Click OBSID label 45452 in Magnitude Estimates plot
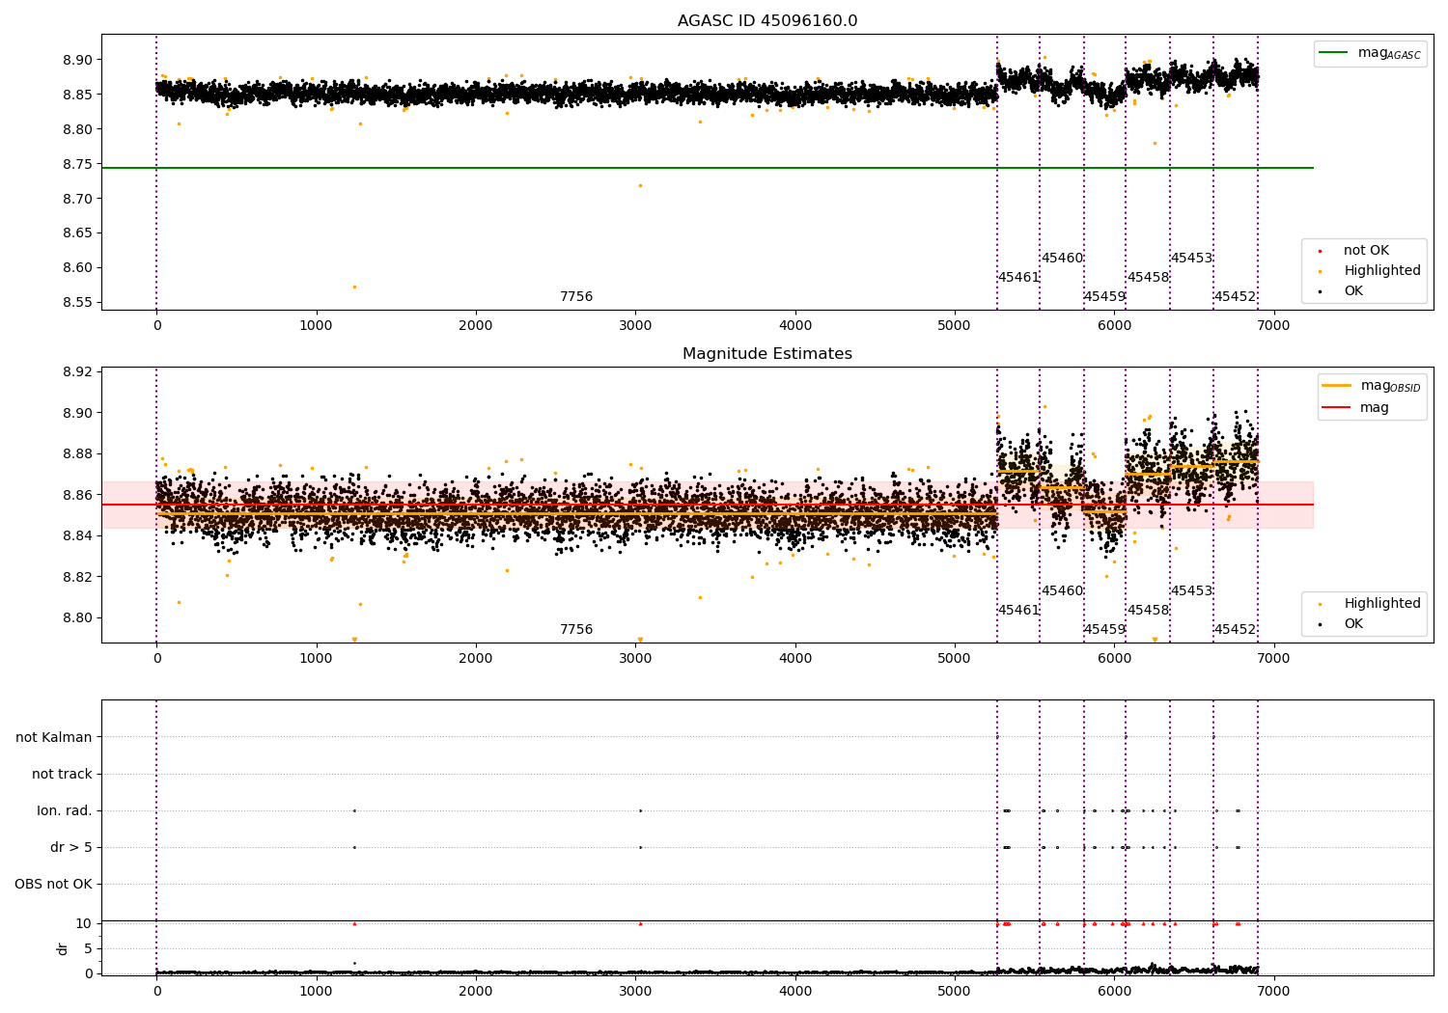 click(x=1235, y=630)
